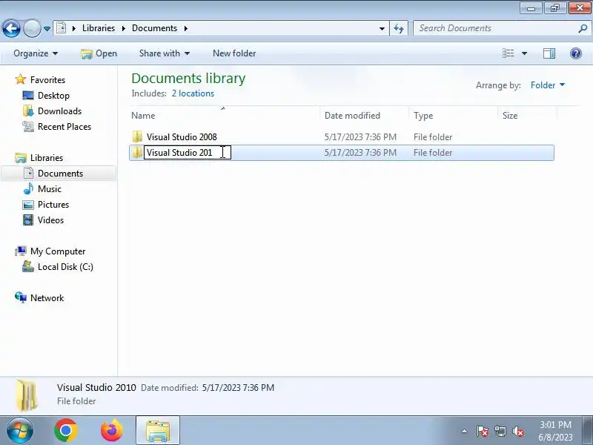Open the volume speaker tray icon
Screen dimensions: 593x445
(517, 431)
